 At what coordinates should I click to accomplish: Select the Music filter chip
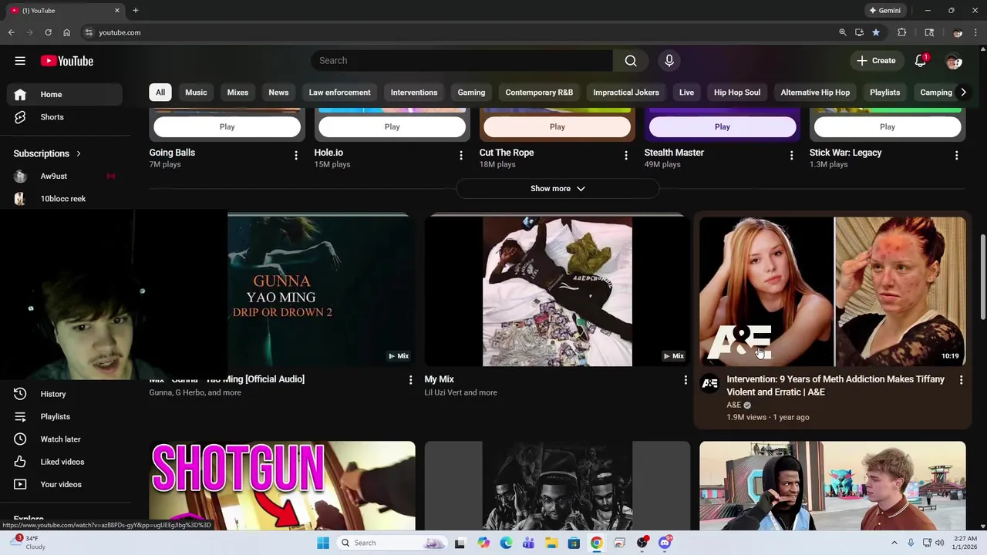pyautogui.click(x=196, y=92)
